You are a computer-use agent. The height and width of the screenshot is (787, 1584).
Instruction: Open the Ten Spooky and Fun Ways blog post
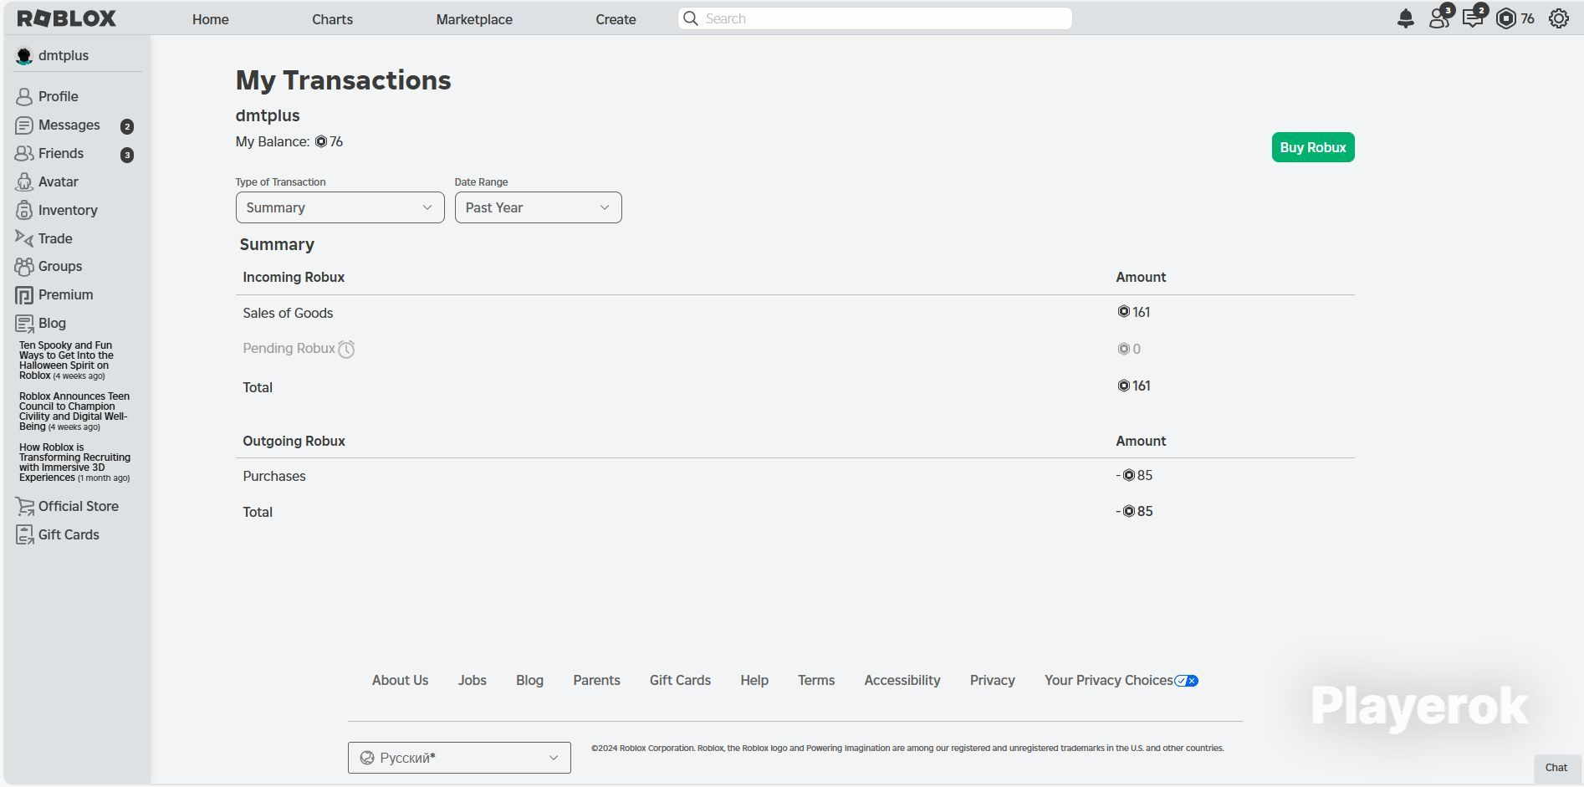(x=66, y=360)
